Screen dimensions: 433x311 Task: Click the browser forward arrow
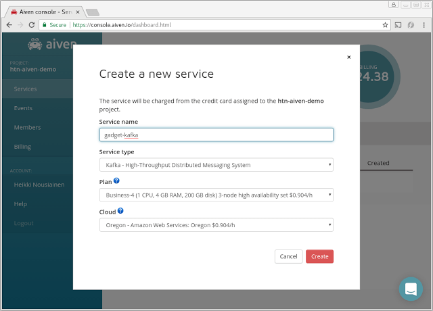(20, 25)
